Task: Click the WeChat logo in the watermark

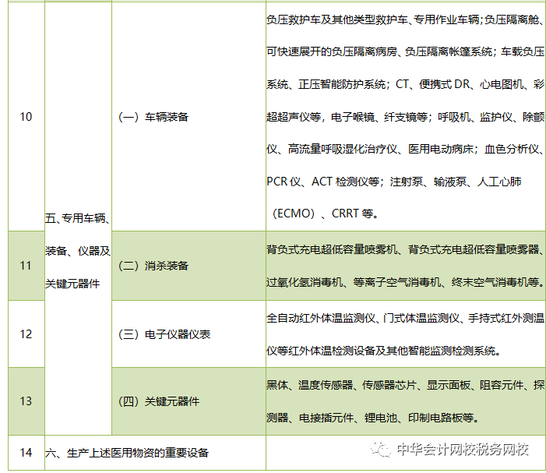Action: (382, 450)
